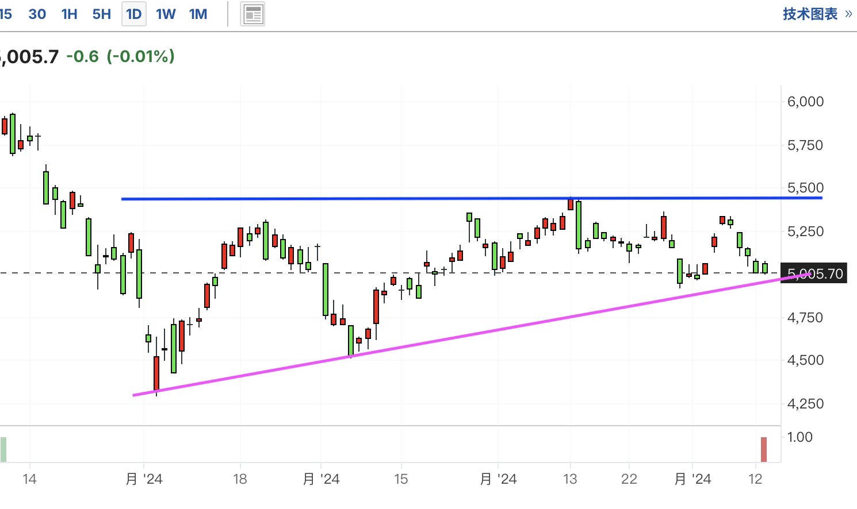Click the -0.6 (-0.01%) price change text
This screenshot has height=509, width=857.
click(x=120, y=56)
